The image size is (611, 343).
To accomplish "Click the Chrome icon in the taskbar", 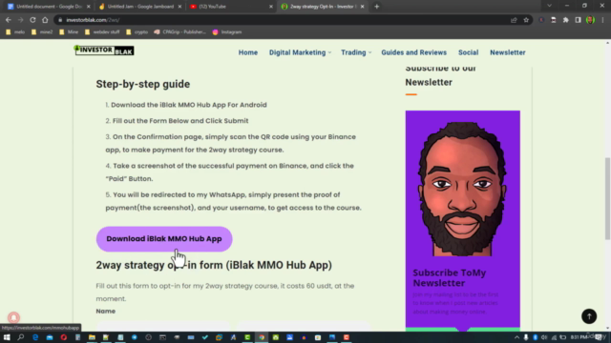I will pos(262,337).
